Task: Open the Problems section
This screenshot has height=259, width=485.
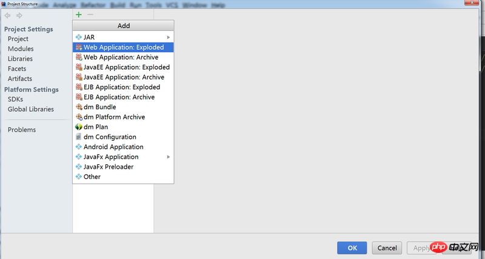Action: [x=22, y=130]
